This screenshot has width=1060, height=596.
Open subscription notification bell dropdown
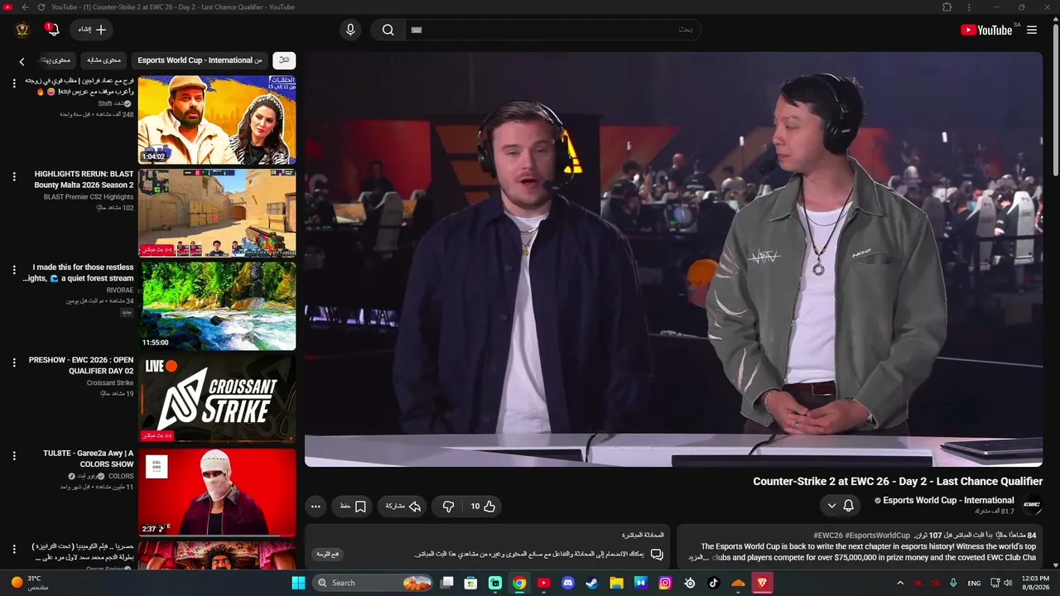tap(840, 505)
